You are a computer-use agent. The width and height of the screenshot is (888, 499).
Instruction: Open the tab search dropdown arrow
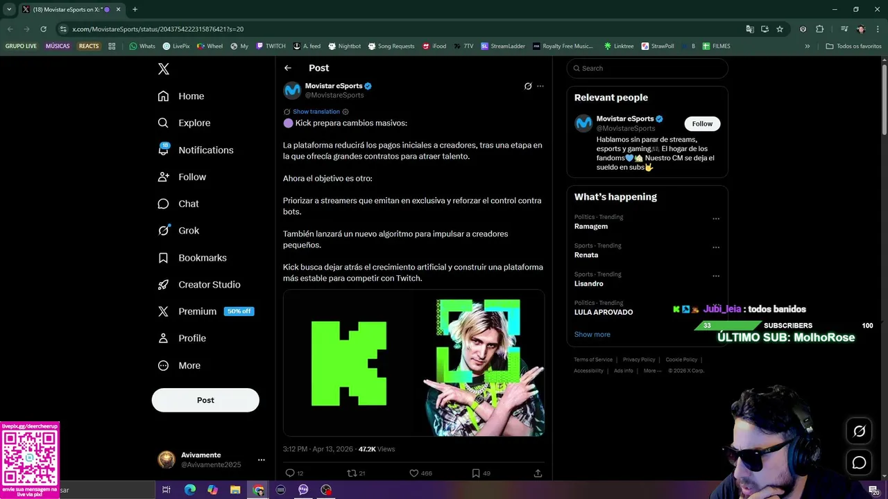click(x=8, y=10)
